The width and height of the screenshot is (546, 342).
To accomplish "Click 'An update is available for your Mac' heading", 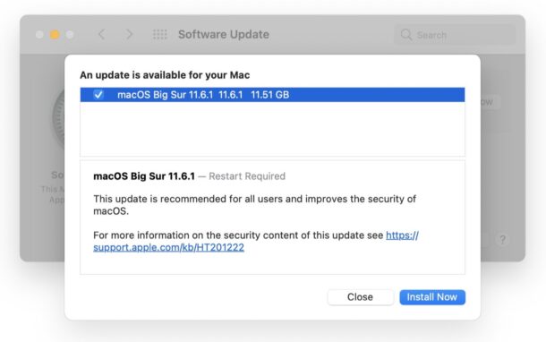I will (165, 75).
